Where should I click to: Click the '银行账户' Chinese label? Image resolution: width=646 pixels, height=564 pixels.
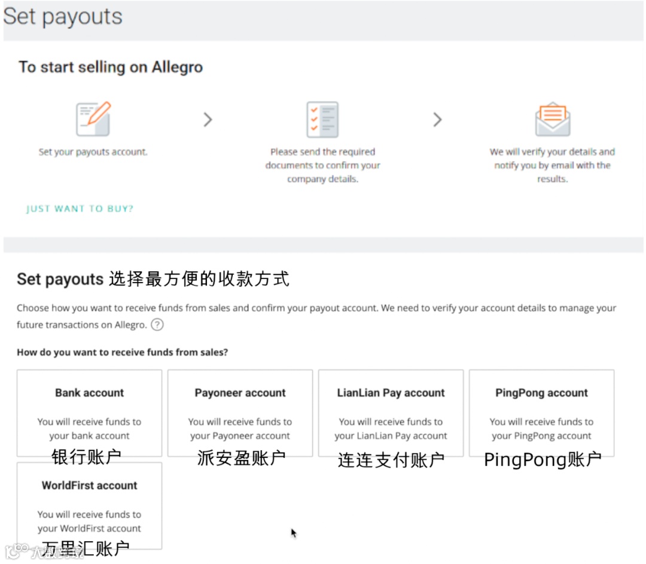(x=87, y=457)
